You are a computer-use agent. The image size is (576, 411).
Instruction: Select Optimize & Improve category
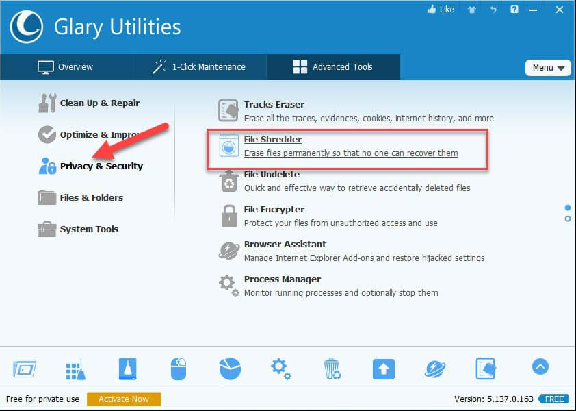(89, 135)
